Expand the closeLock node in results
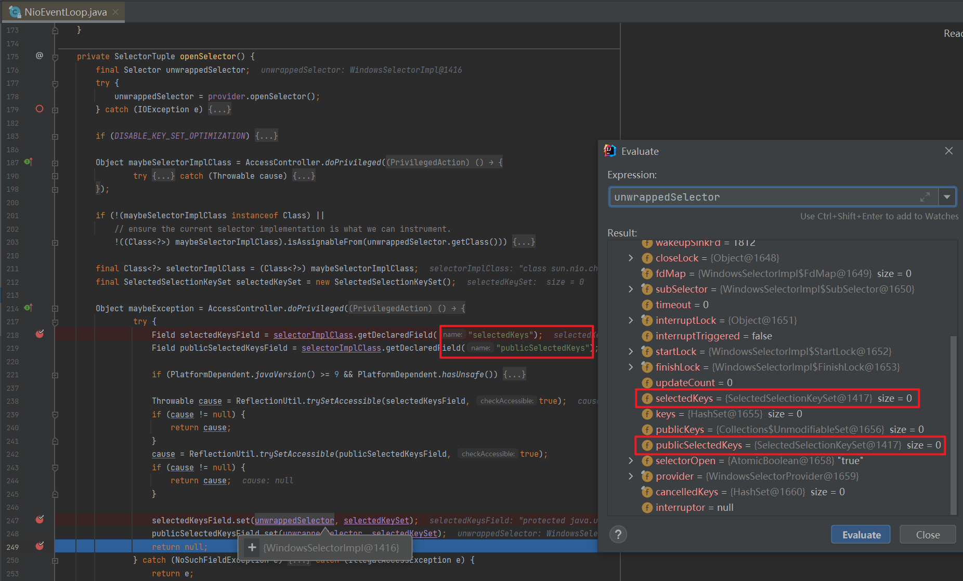 point(631,258)
